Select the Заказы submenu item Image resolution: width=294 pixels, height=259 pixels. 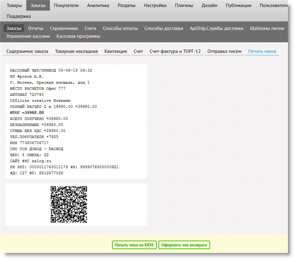click(x=14, y=28)
